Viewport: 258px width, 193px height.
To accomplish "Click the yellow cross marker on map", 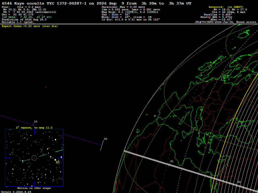I will [x=155, y=116].
